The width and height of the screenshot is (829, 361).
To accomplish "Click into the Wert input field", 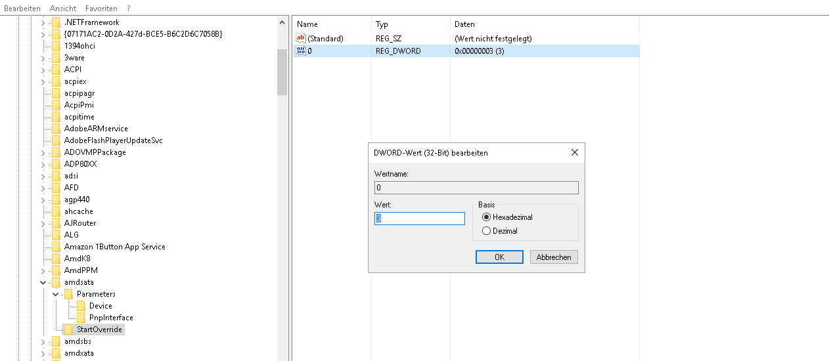I will coord(420,219).
